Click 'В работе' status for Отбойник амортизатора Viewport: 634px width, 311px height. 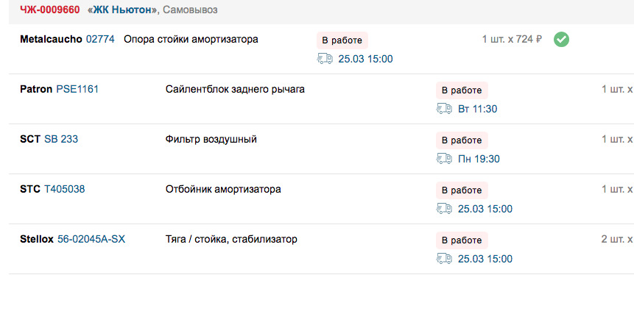462,190
